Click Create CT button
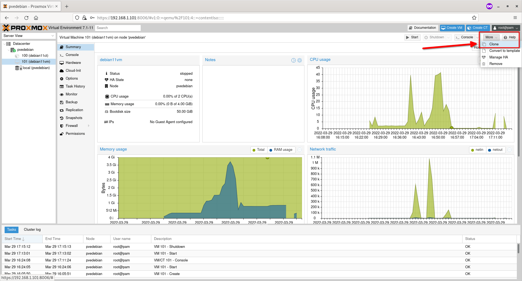Screen dimensions: 522x281 coord(478,28)
